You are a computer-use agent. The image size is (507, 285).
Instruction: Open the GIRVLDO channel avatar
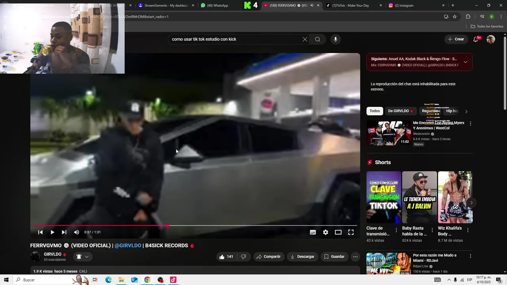(x=36, y=256)
